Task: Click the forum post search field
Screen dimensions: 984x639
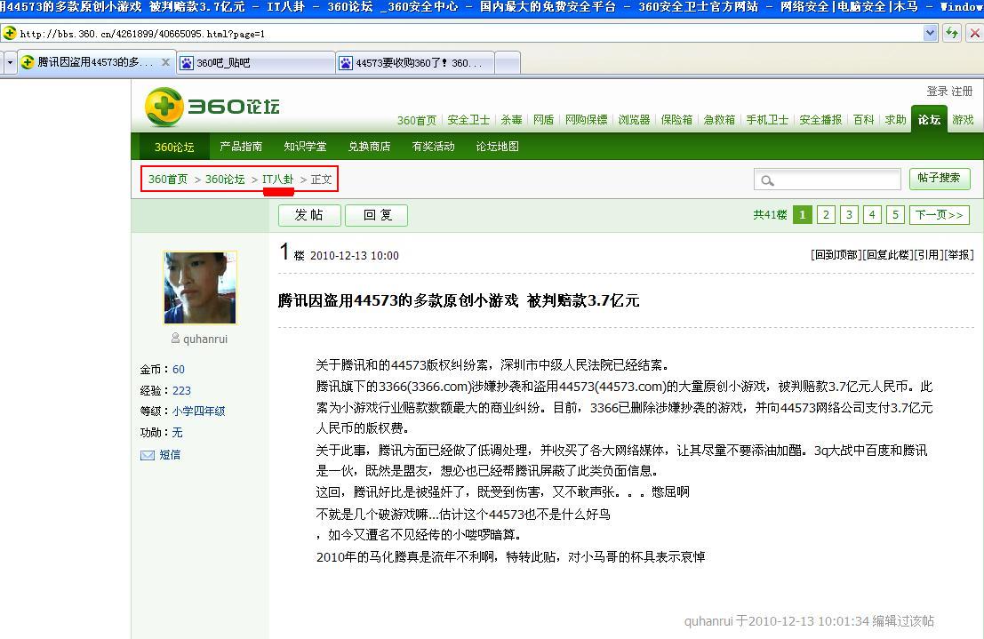Action: pos(828,180)
